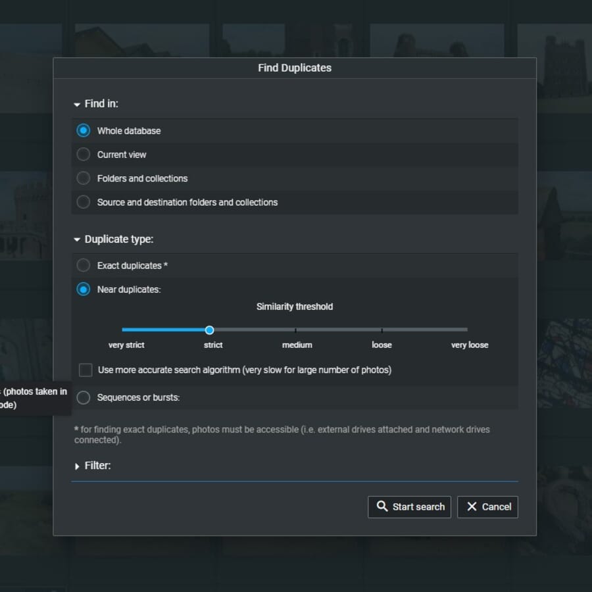Choose Sequences or bursts duplicate type
This screenshot has height=592, width=592.
[x=84, y=397]
